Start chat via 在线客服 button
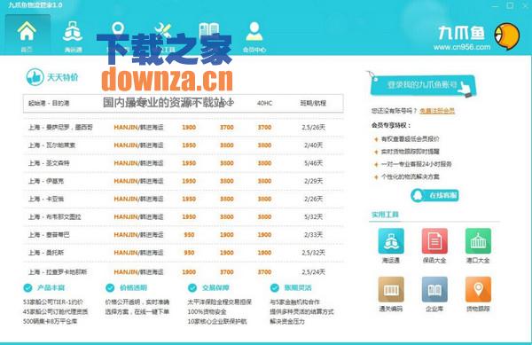The height and width of the screenshot is (345, 532). pos(434,195)
